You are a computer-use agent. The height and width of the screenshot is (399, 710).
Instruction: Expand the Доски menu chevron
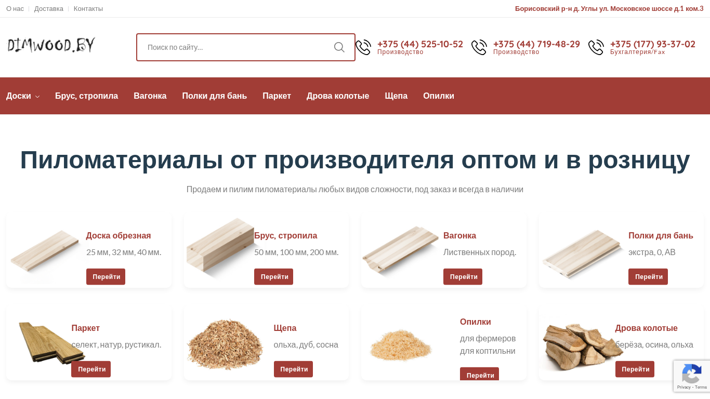coord(37,97)
